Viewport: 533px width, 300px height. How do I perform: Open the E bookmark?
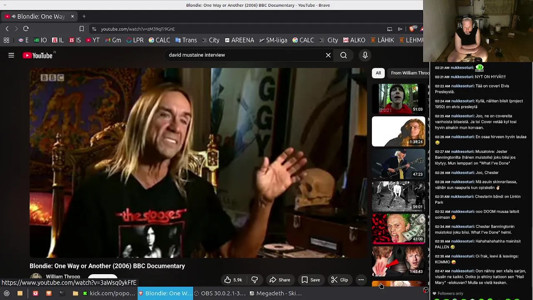tap(24, 40)
